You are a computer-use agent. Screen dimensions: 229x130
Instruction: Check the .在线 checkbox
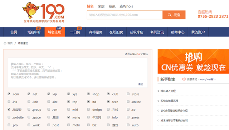click(x=108, y=109)
